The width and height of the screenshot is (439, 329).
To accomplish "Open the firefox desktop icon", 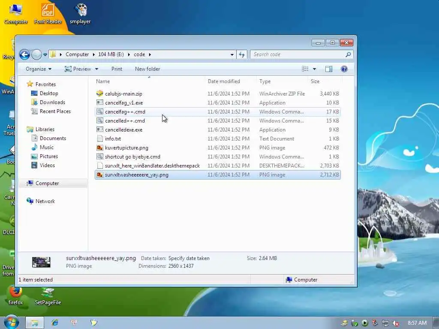I will 16,296.
